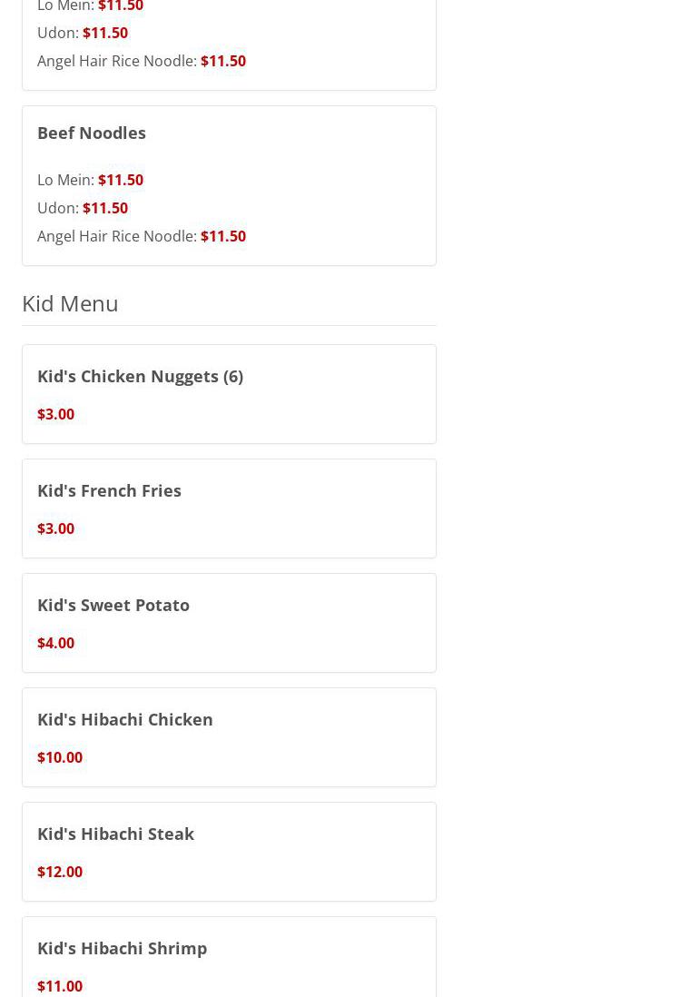Click the $10.00 Hibachi Chicken price
The height and width of the screenshot is (997, 699).
(60, 757)
